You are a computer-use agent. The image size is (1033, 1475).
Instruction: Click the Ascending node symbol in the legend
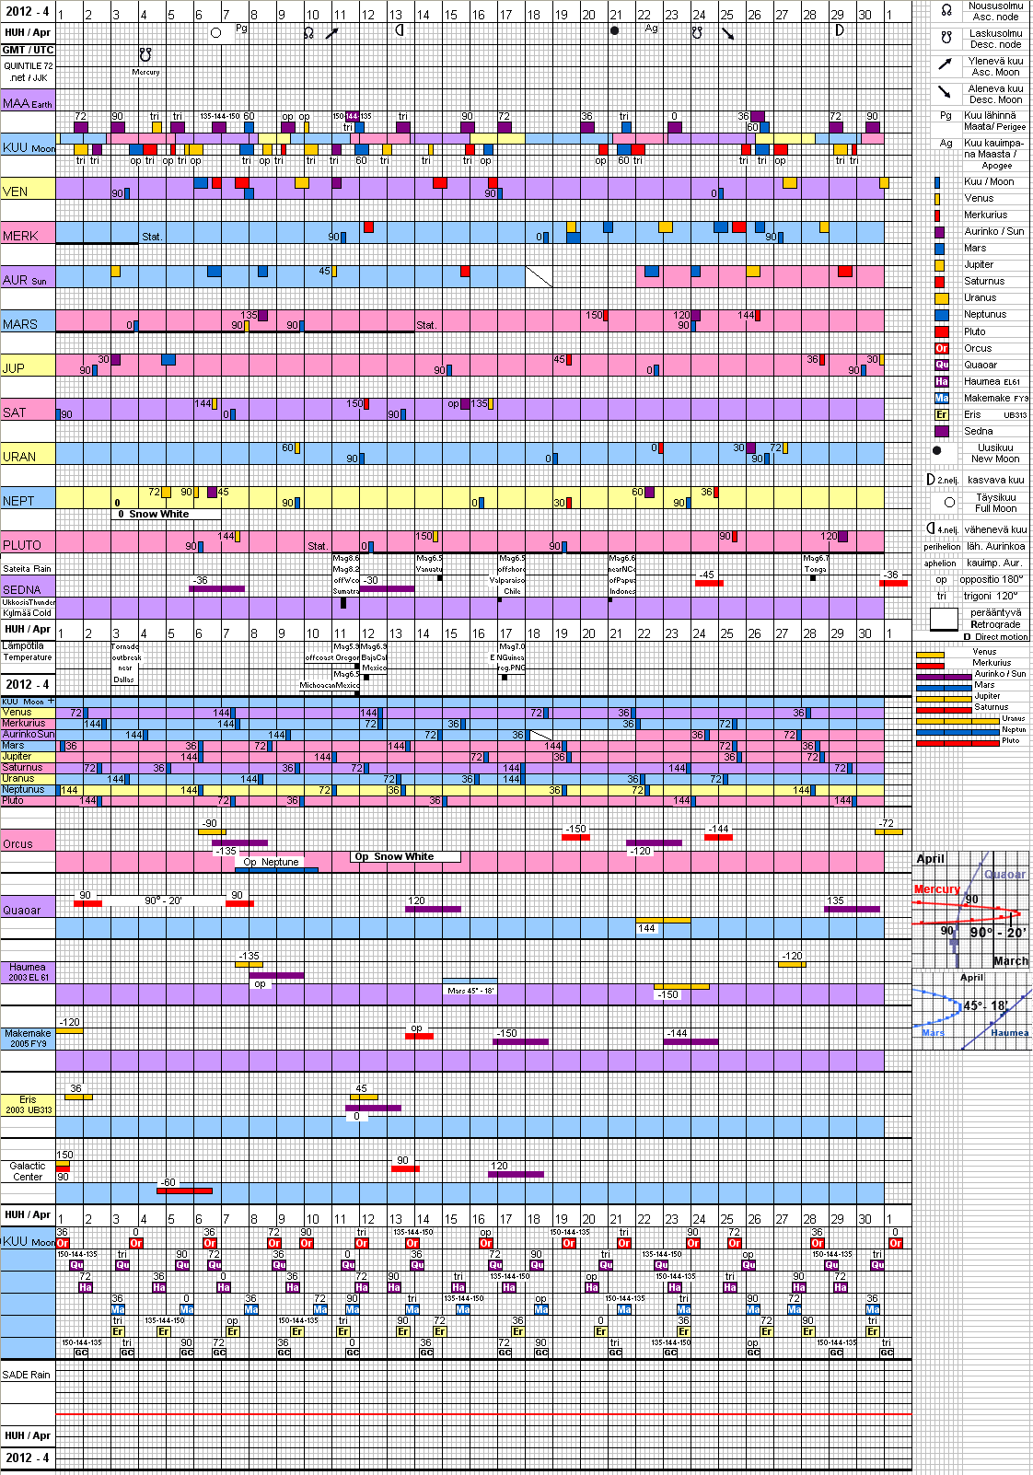coord(946,11)
